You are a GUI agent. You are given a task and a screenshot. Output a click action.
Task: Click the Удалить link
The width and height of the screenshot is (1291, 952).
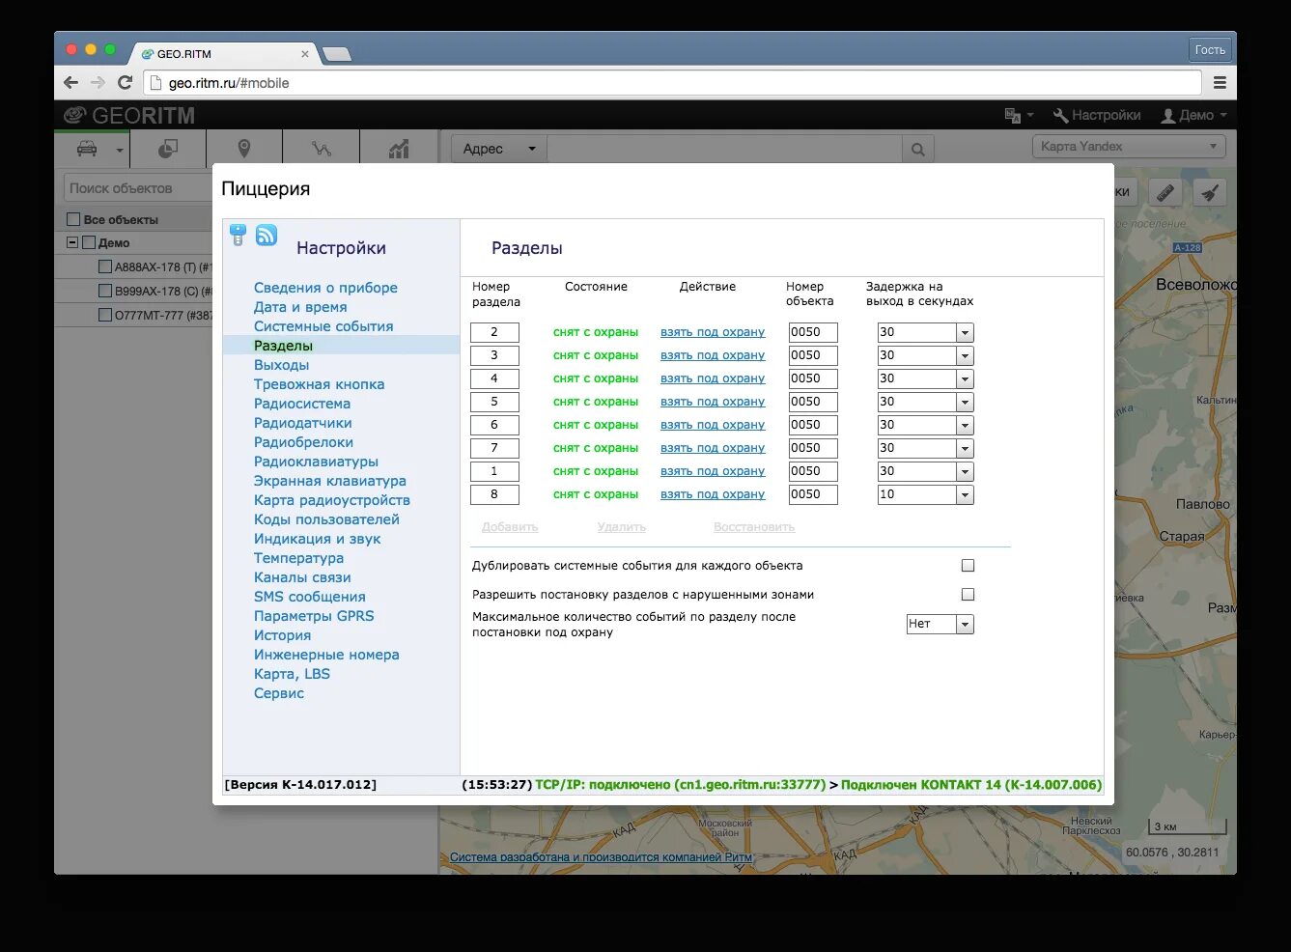coord(622,527)
